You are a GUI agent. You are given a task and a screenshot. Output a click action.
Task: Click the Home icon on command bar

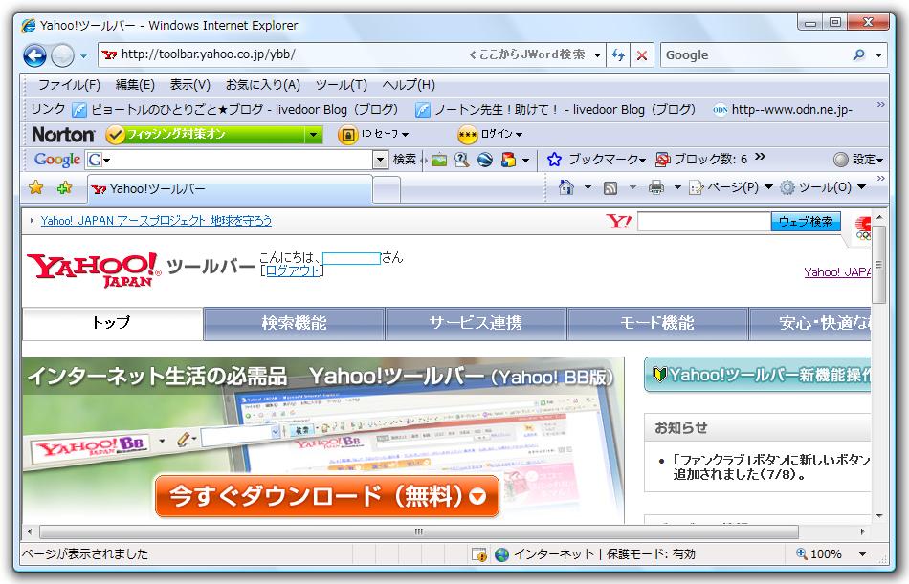point(565,187)
